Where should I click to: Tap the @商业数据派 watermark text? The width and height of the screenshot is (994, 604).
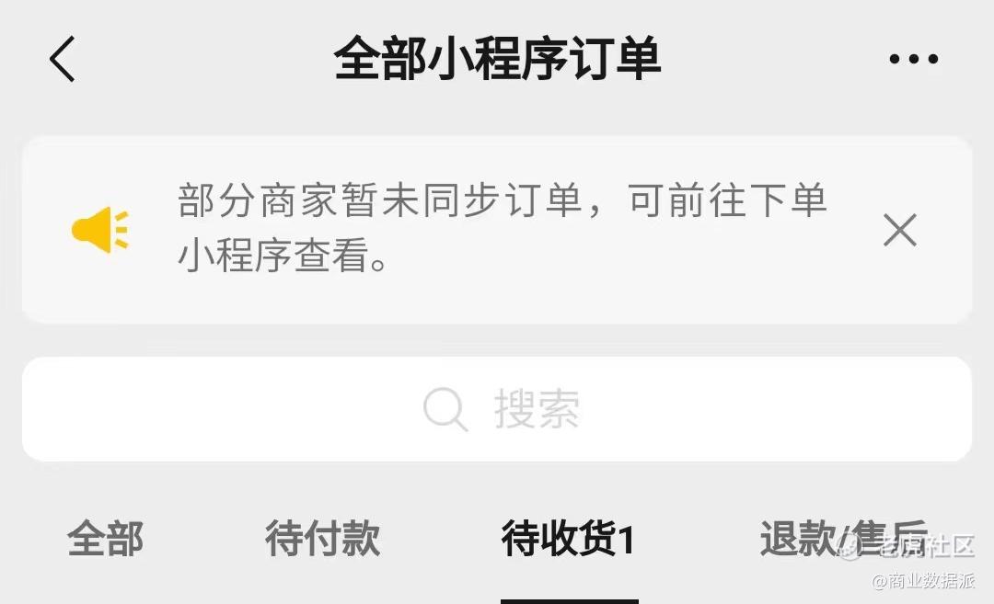pyautogui.click(x=924, y=581)
